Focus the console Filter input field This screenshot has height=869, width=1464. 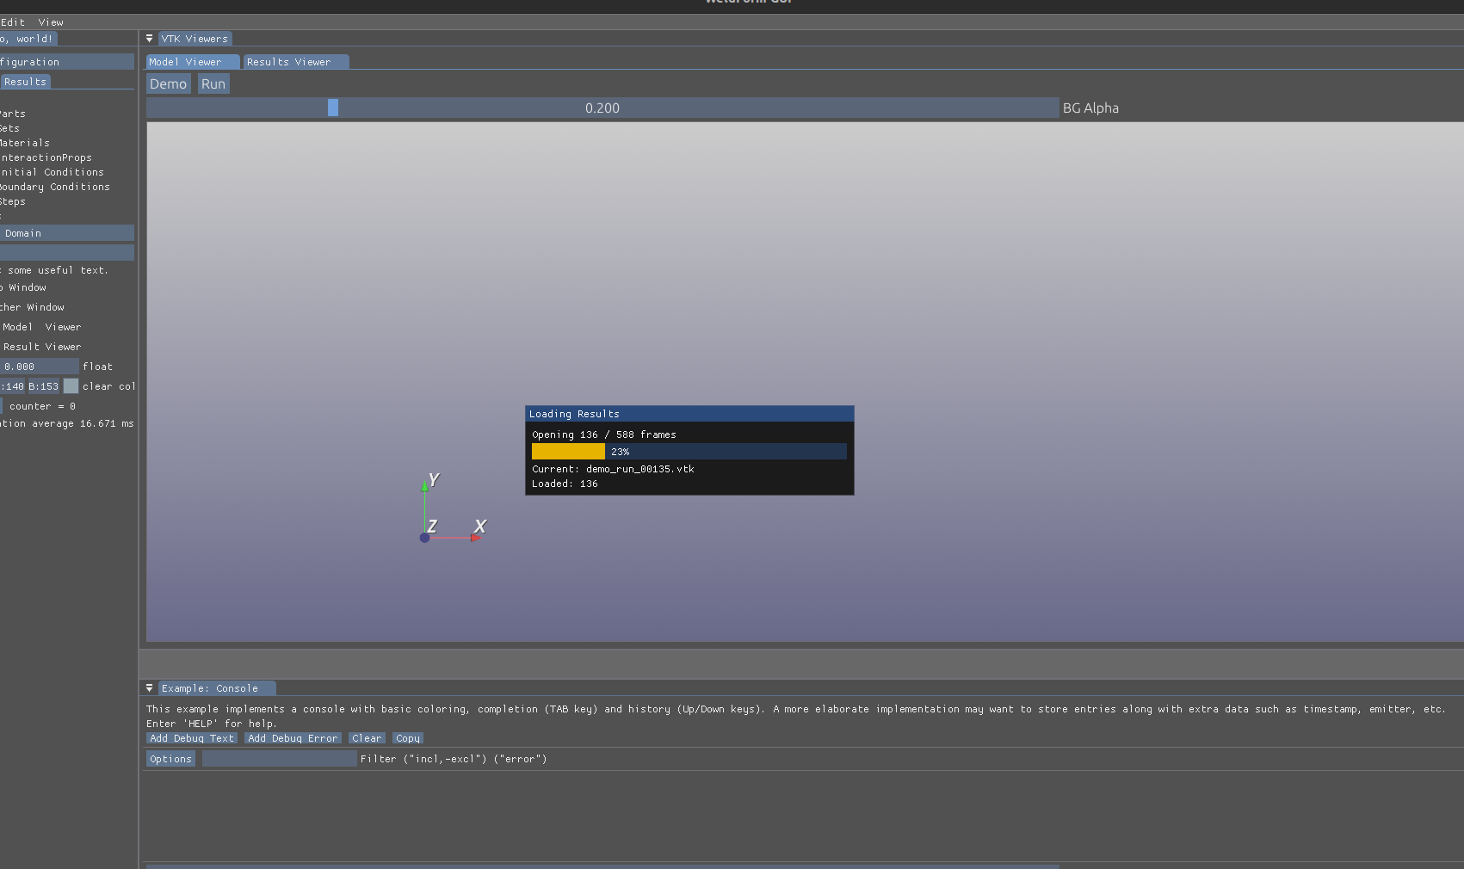pyautogui.click(x=279, y=759)
